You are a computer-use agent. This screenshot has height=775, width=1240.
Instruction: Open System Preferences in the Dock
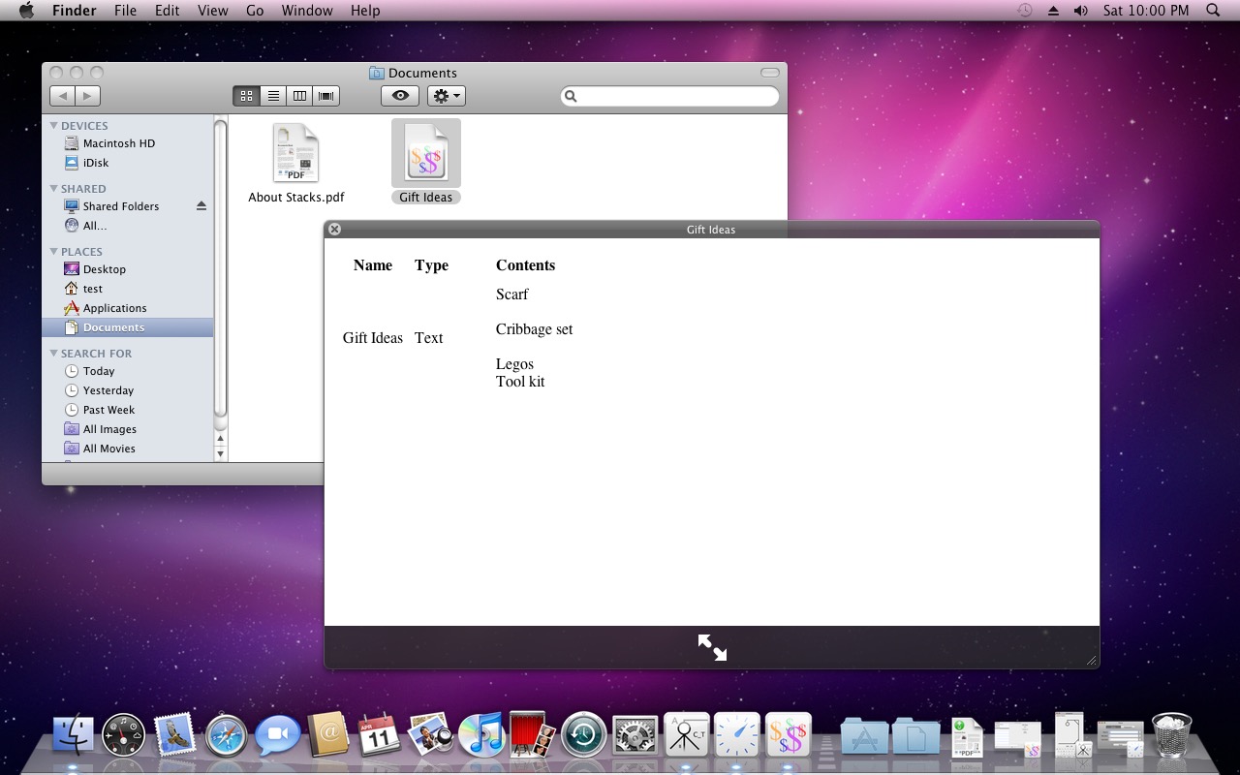click(x=635, y=736)
